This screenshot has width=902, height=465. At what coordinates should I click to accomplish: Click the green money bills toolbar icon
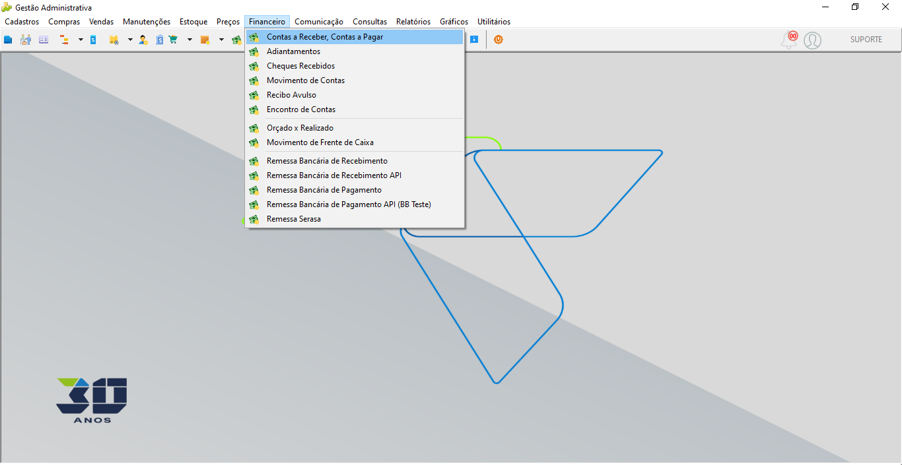(237, 40)
